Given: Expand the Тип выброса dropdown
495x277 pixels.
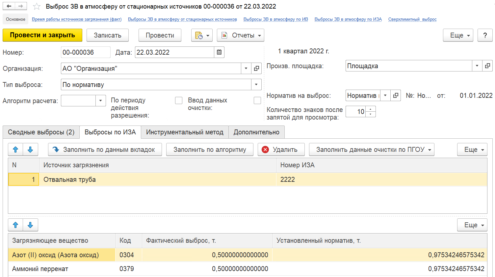Looking at the screenshot, I should tap(256, 85).
